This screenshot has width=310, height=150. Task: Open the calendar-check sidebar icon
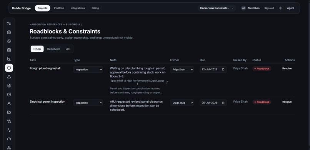[x=9, y=50]
